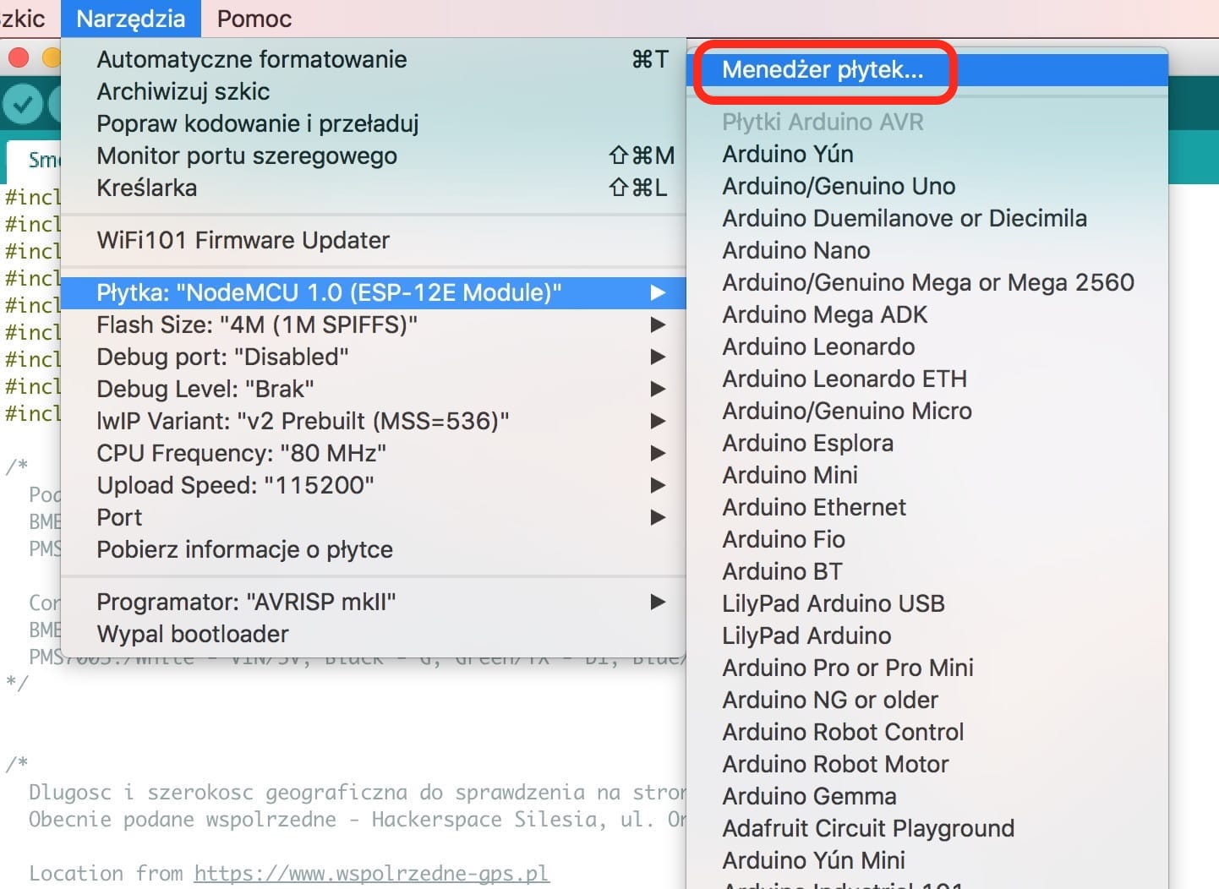Expand the Debug Level submenu
Viewport: 1219px width, 889px height.
pyautogui.click(x=373, y=389)
